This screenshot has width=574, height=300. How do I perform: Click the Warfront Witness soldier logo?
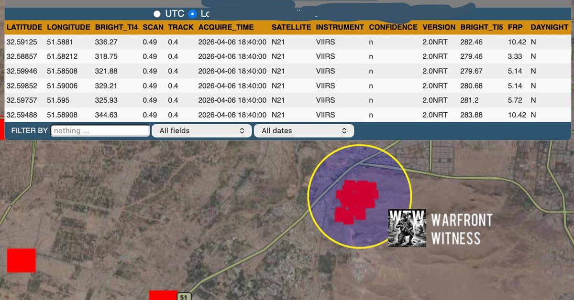click(407, 228)
